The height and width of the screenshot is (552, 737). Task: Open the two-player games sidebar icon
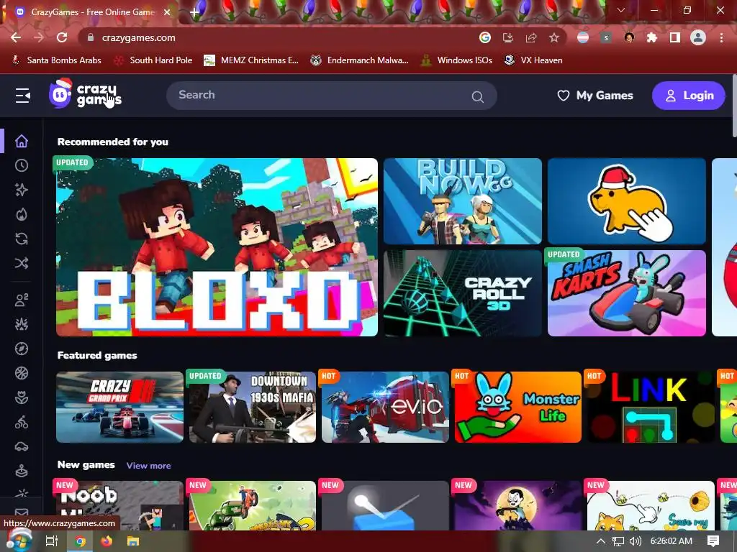22,300
